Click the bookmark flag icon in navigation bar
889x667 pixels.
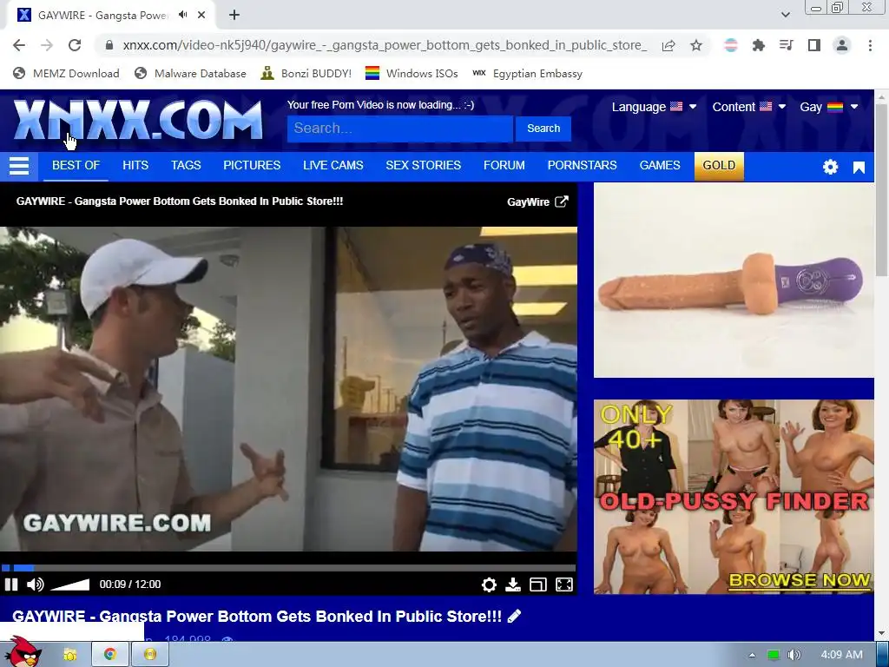(859, 168)
